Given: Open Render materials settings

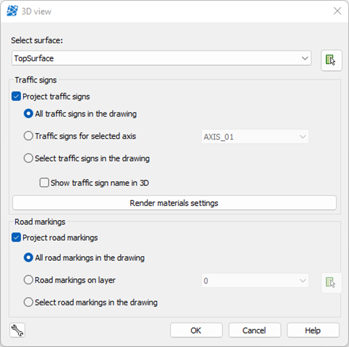Looking at the screenshot, I should click(174, 203).
